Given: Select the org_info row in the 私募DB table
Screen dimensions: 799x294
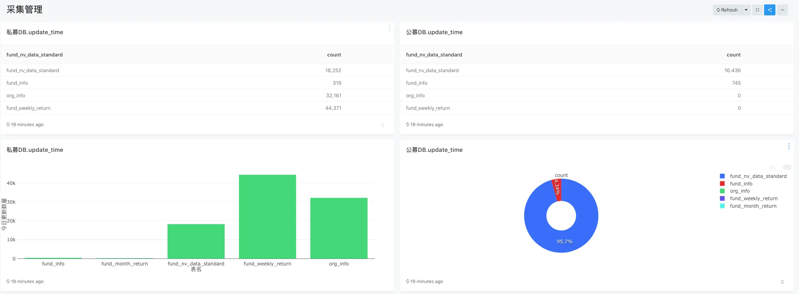Looking at the screenshot, I should (x=197, y=95).
